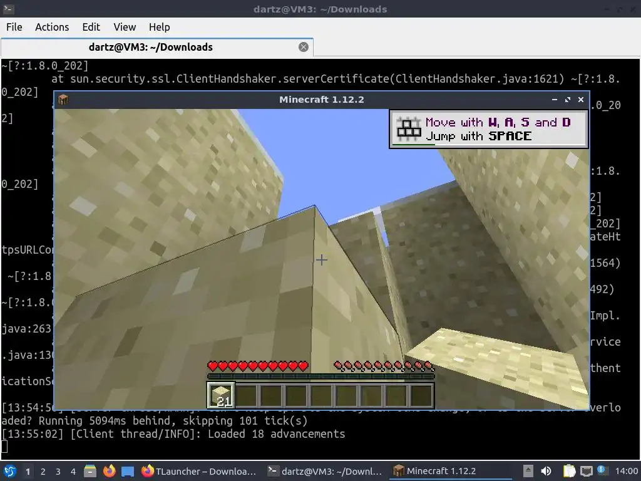The height and width of the screenshot is (481, 641).
Task: Click the 'Loaded 18 advancements' log line
Action: pyautogui.click(x=173, y=434)
